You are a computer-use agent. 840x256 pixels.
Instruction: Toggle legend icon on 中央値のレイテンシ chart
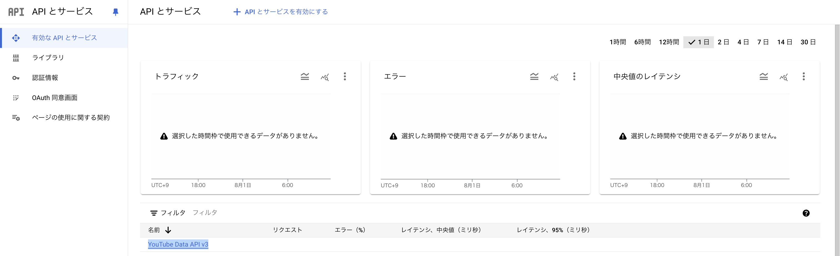(764, 76)
